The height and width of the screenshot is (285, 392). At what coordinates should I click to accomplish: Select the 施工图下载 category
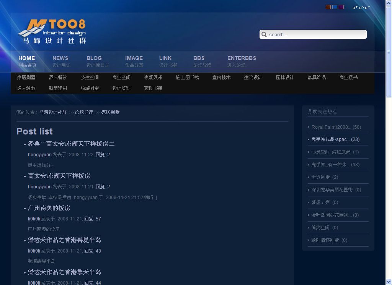tap(187, 78)
